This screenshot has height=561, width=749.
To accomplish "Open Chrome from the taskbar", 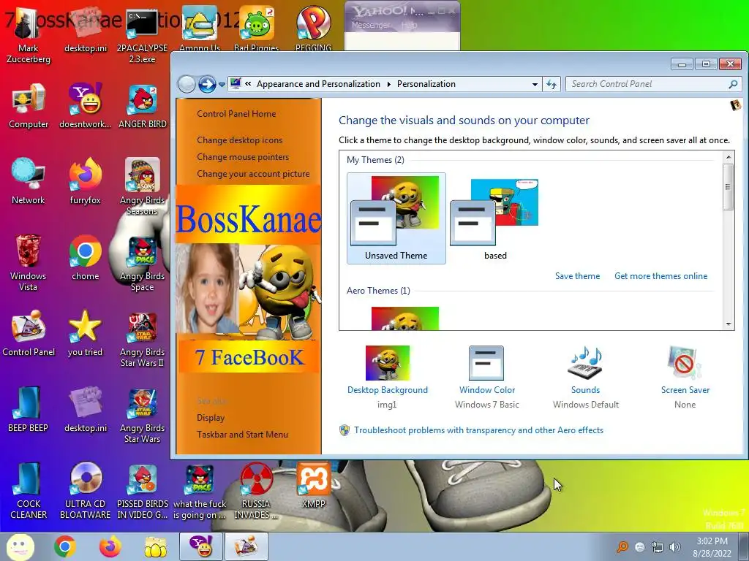I will pos(65,546).
